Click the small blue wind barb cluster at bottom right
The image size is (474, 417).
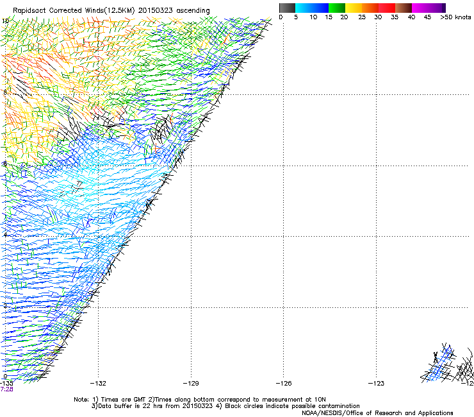click(440, 364)
